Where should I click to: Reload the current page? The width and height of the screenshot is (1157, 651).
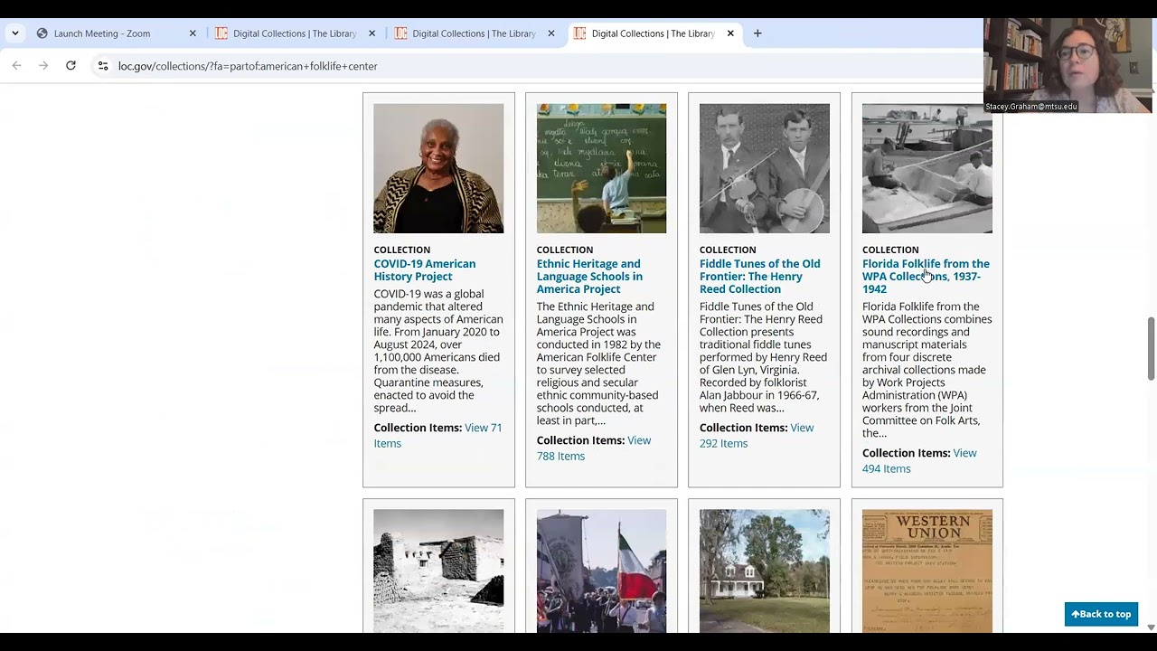coord(71,66)
